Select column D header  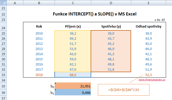111,3
